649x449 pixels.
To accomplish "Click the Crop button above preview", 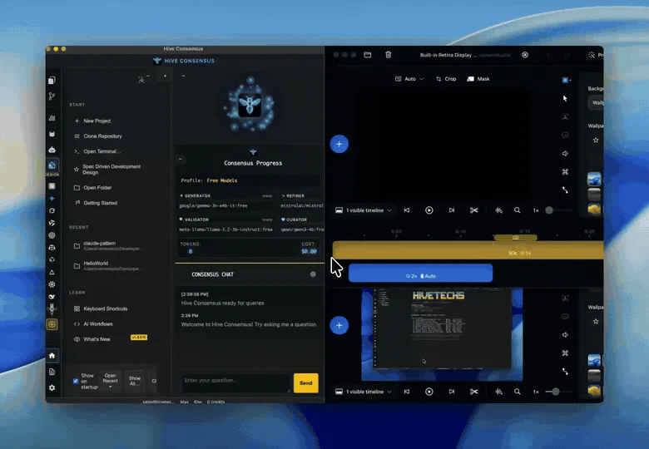I will 446,79.
